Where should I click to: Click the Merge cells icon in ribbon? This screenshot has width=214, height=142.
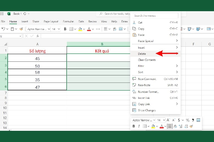(121, 29)
